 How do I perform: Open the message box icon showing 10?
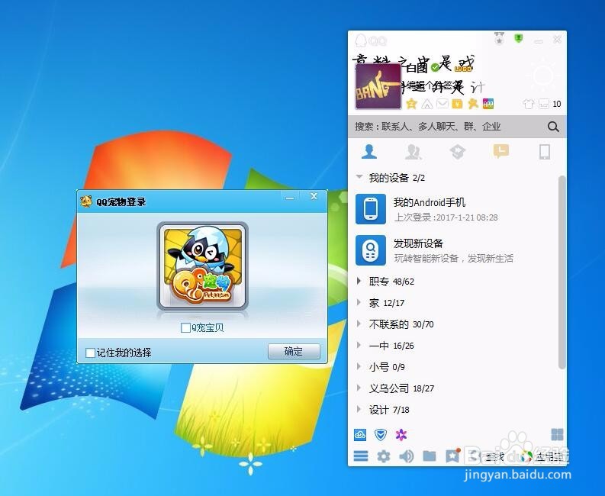click(x=544, y=104)
